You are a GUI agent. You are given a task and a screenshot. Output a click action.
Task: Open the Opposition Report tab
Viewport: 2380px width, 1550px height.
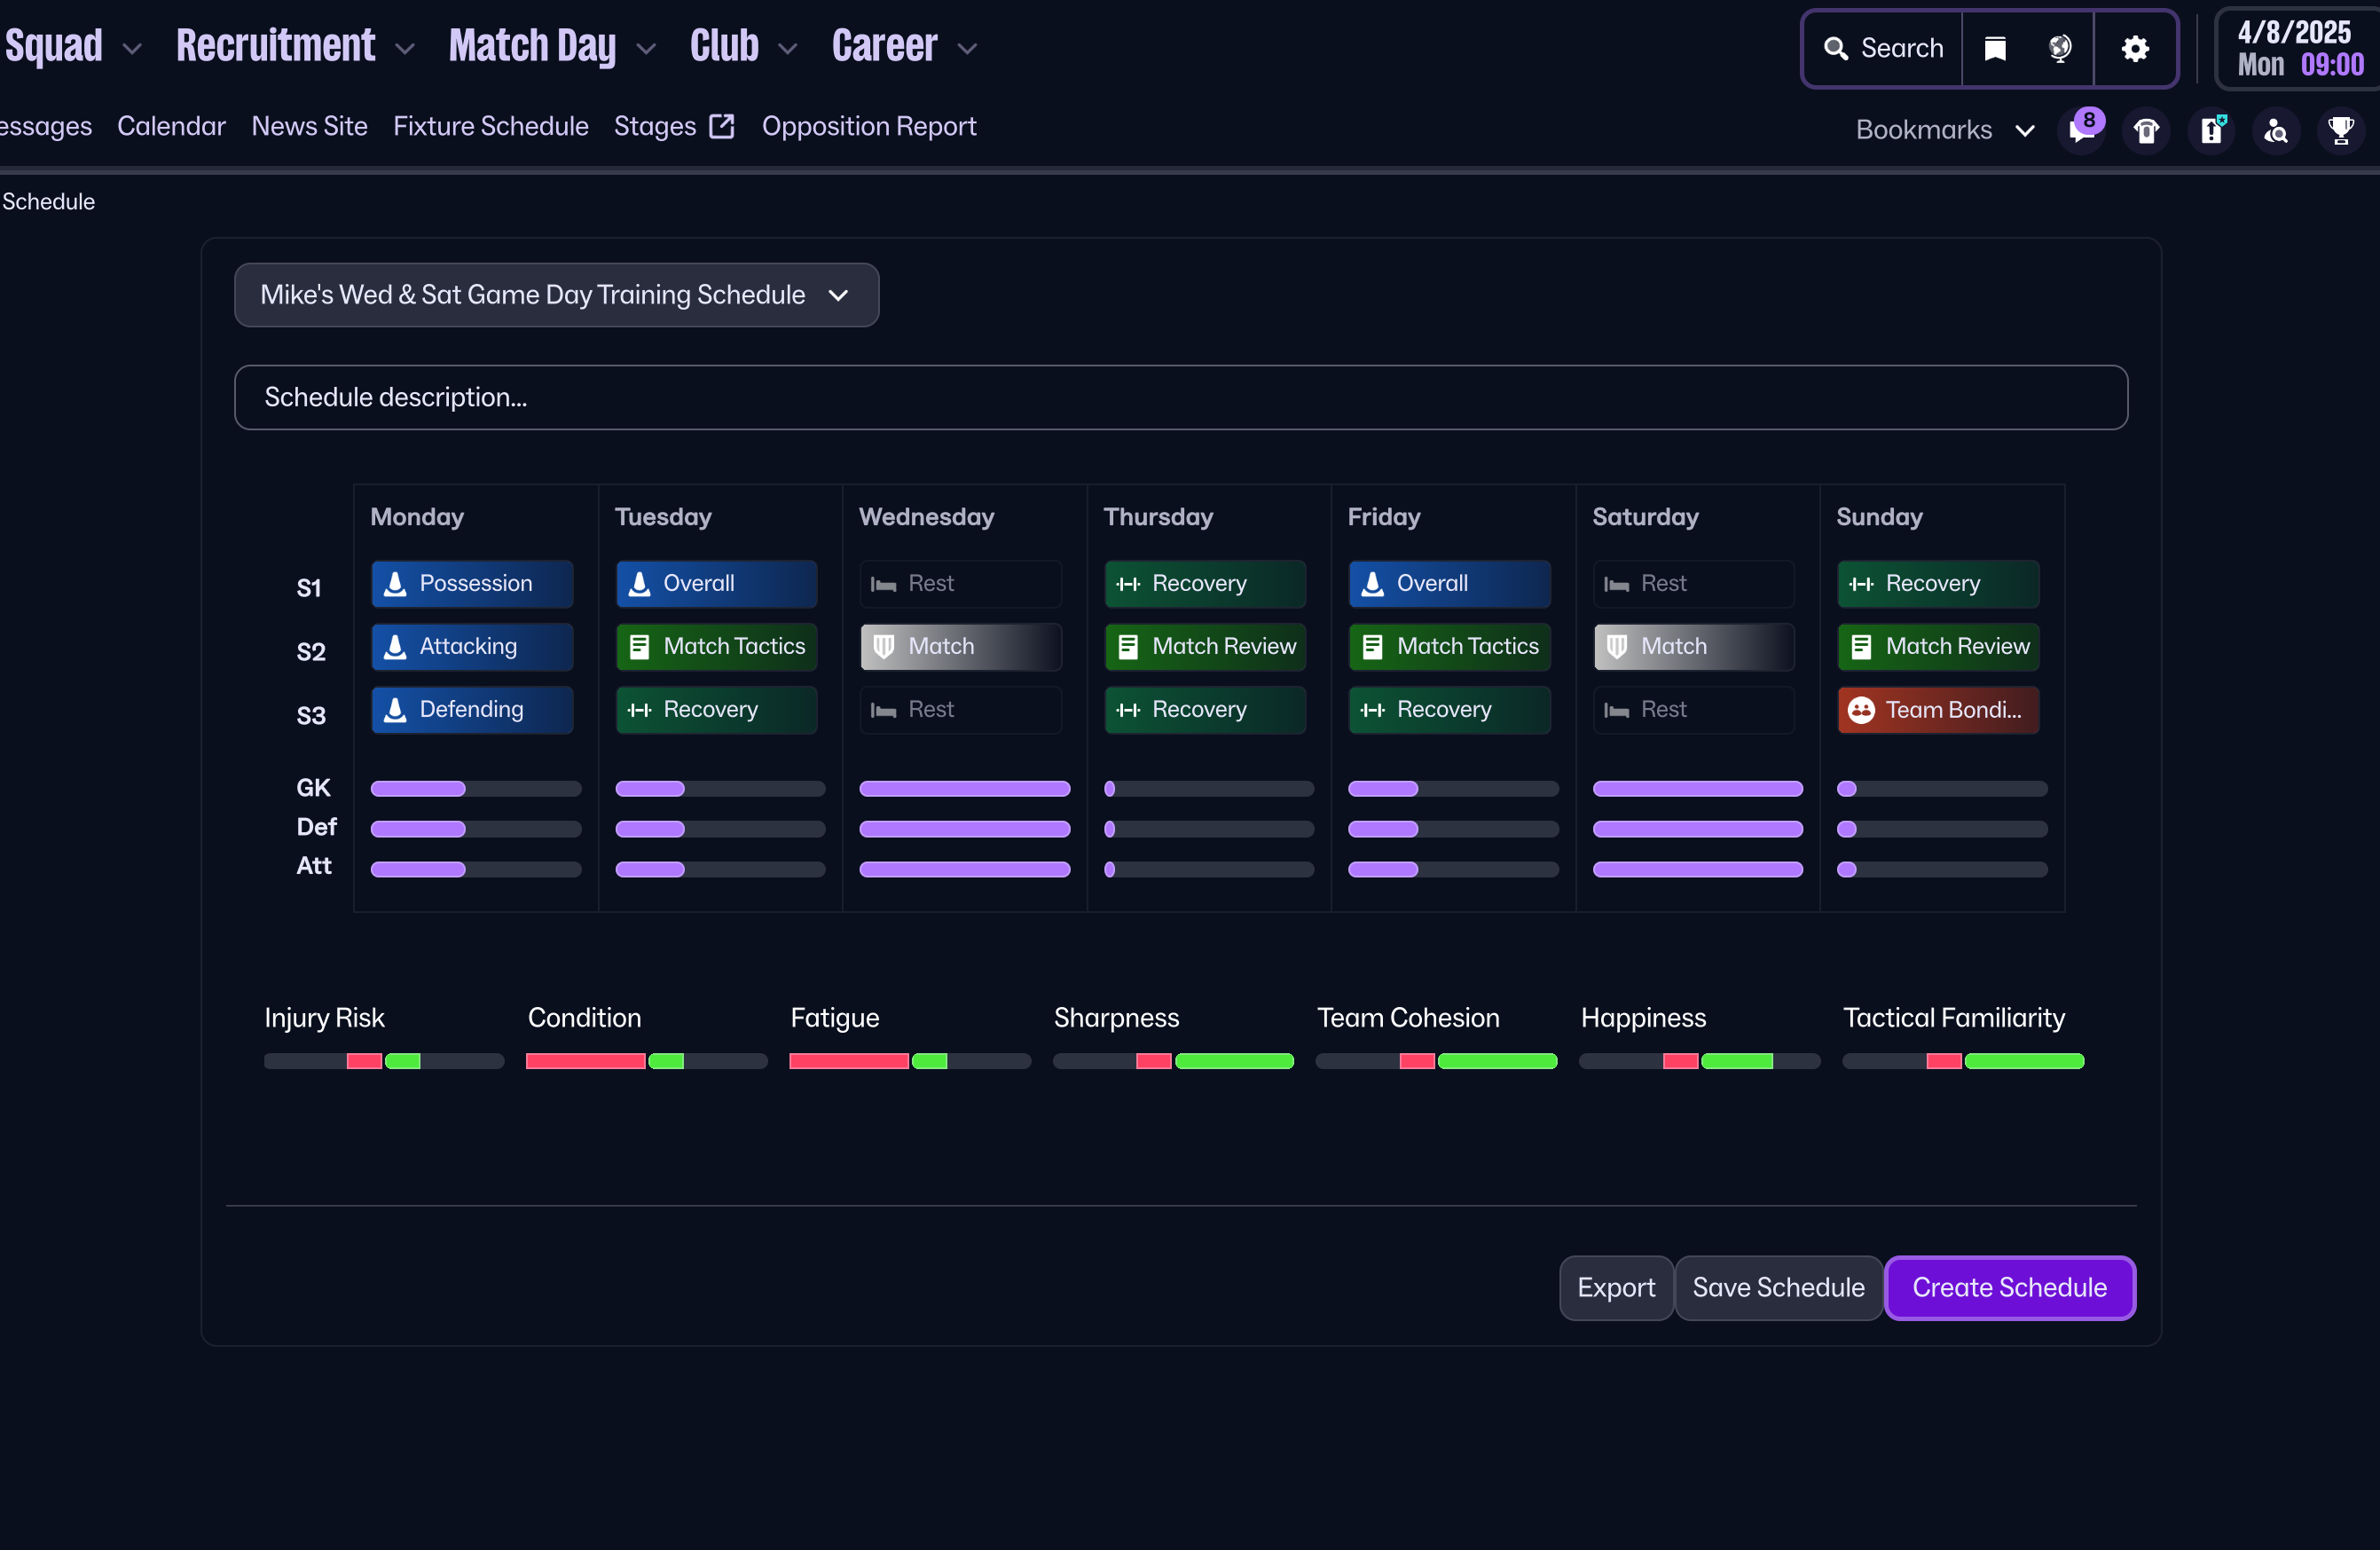[x=868, y=126]
